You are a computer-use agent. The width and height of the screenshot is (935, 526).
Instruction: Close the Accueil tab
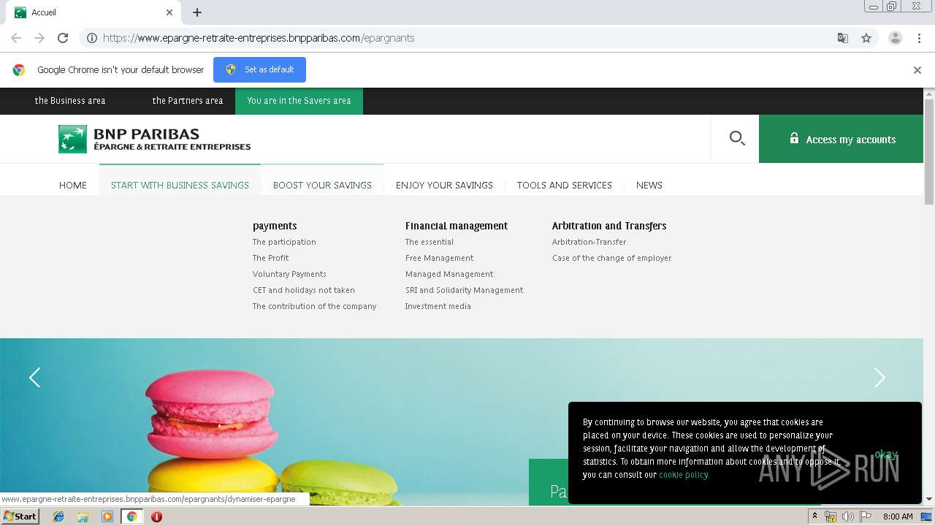169,12
